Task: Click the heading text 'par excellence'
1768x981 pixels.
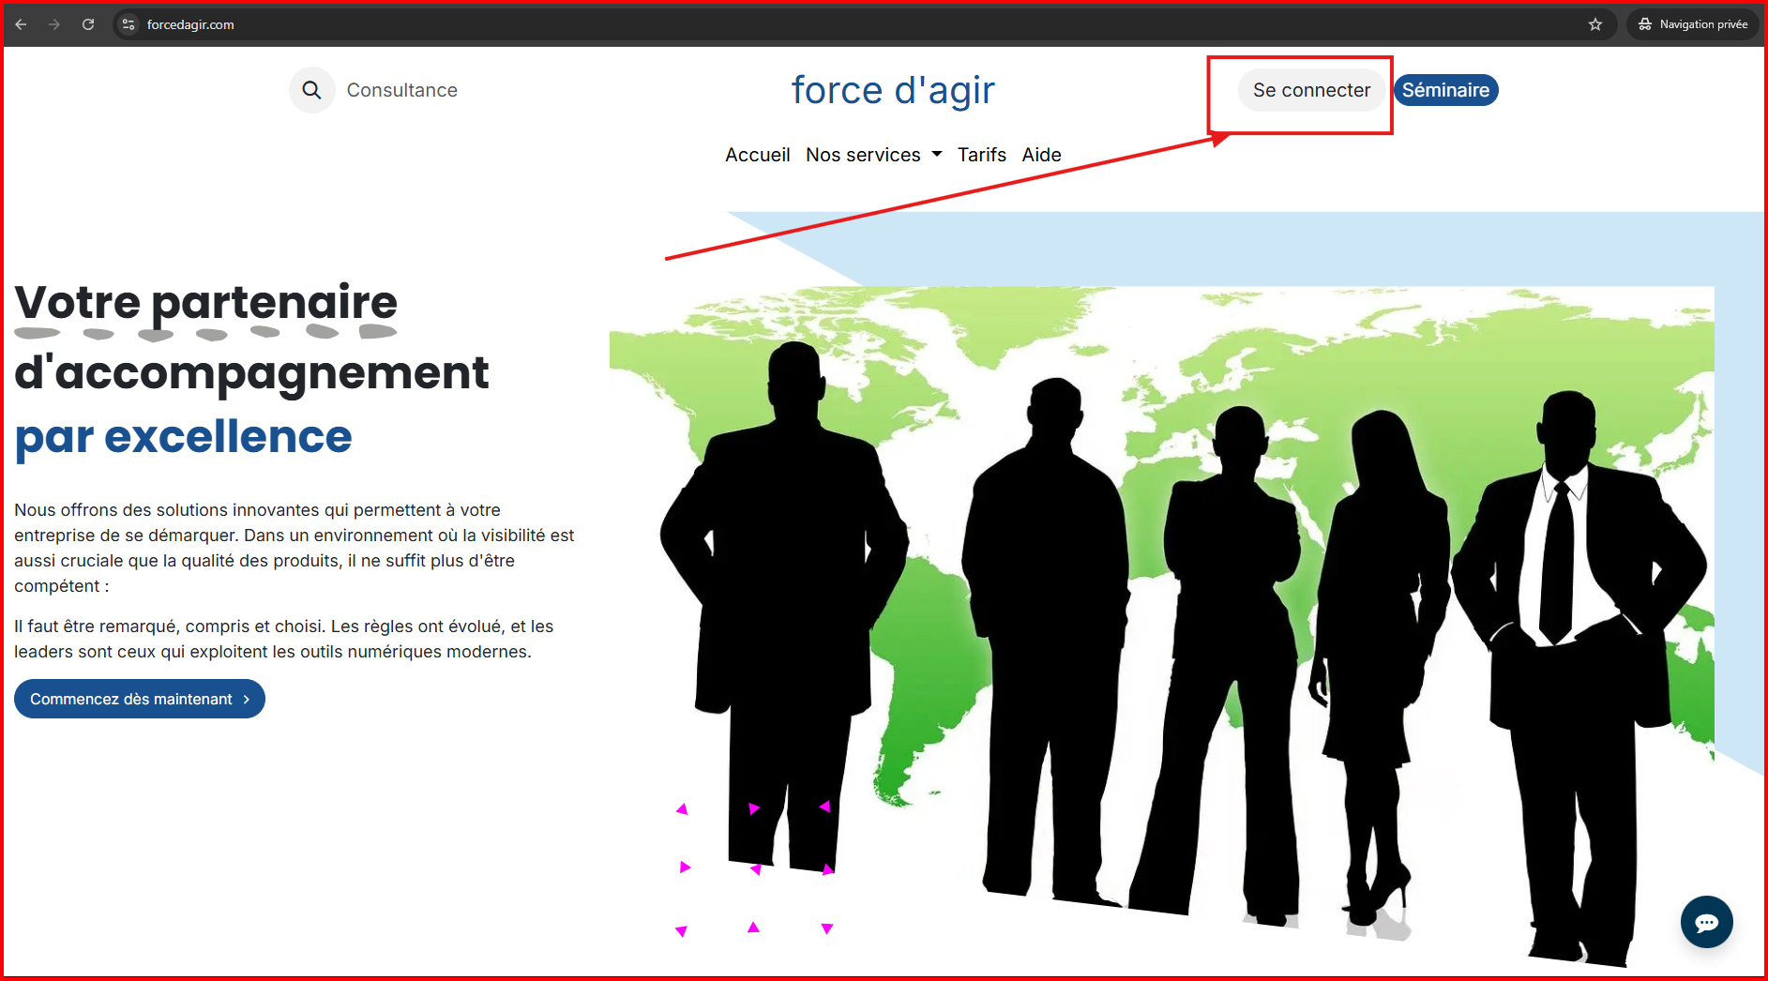Action: pyautogui.click(x=183, y=437)
